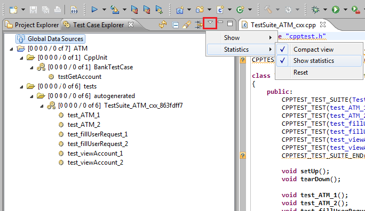Click the Collapse All icon in explorer toolbar

175,25
